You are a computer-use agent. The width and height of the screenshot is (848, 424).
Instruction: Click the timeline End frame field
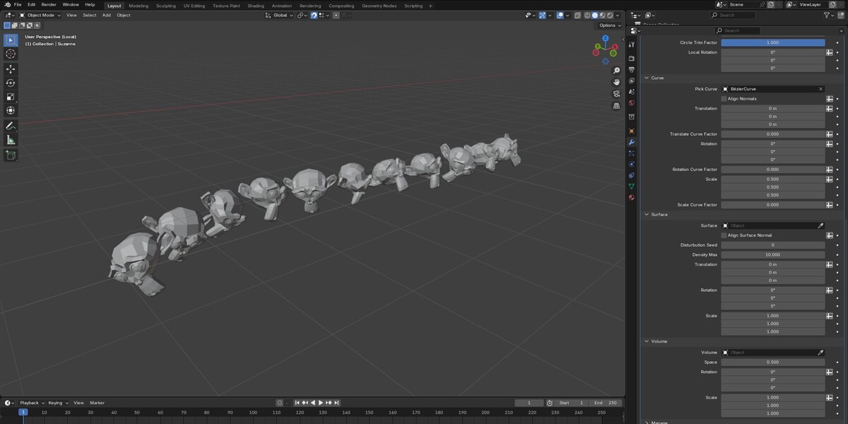[606, 403]
